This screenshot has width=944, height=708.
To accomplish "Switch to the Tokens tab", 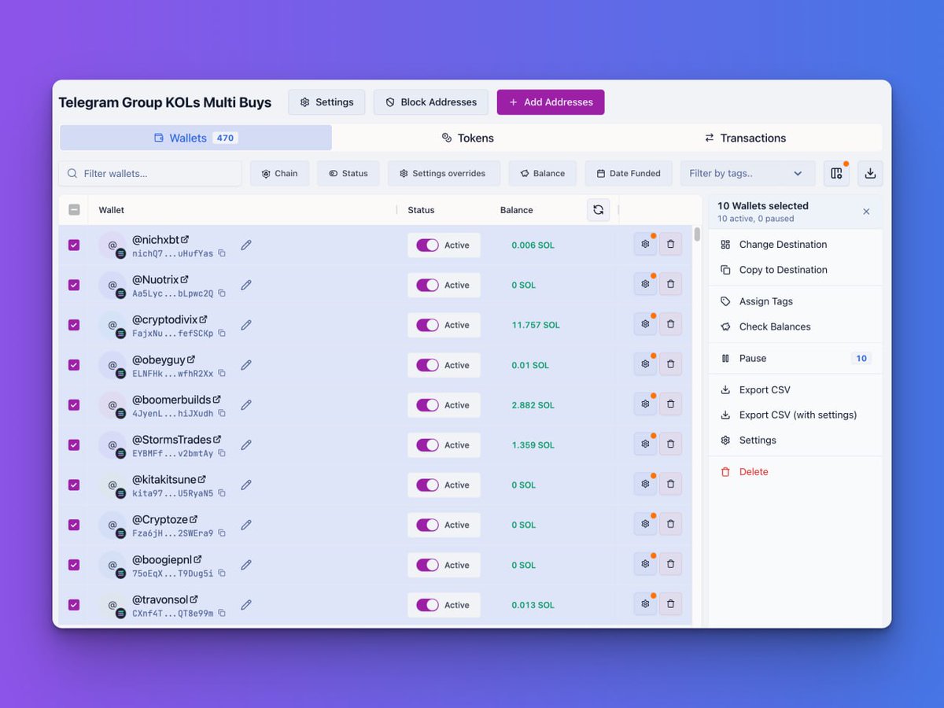I will (x=468, y=138).
